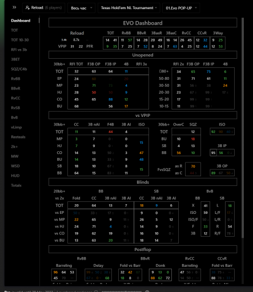Click the Postflop section header
The height and width of the screenshot is (292, 253).
coord(143,249)
